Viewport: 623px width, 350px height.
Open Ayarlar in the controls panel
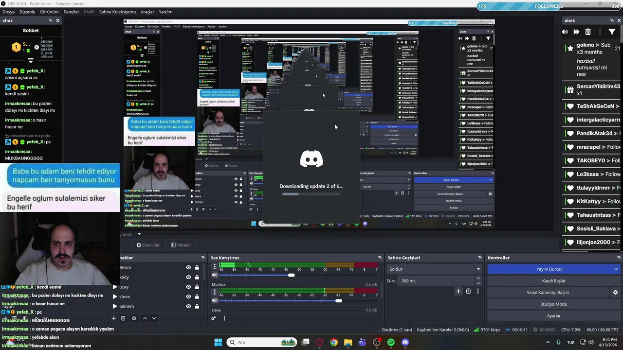coord(554,315)
